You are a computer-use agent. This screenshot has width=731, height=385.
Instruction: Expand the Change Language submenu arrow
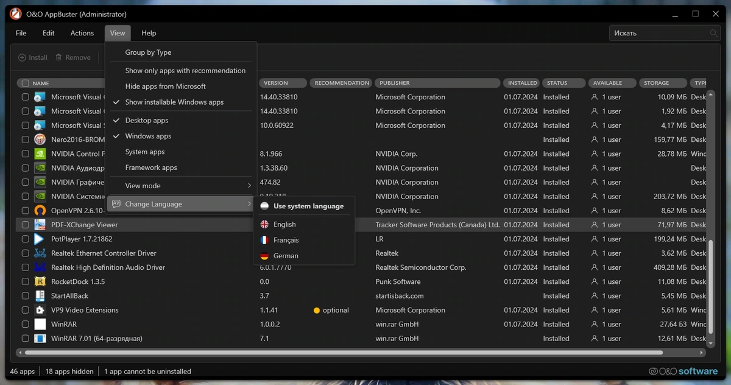click(x=249, y=204)
